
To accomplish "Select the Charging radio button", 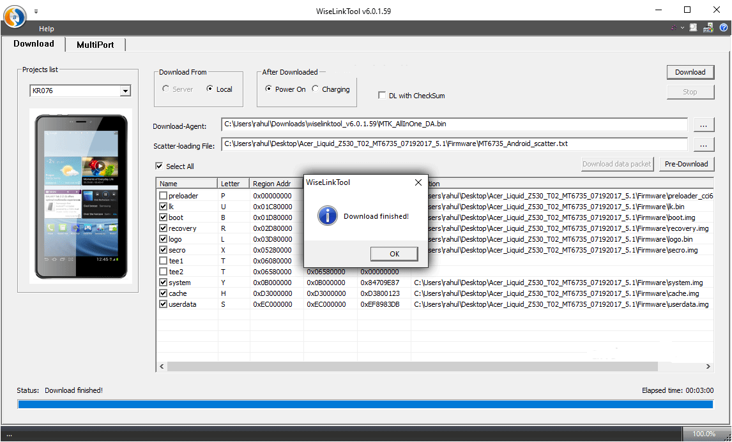I will pos(316,89).
